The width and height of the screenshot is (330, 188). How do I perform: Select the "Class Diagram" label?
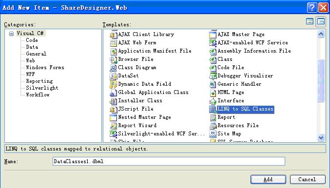[137, 68]
